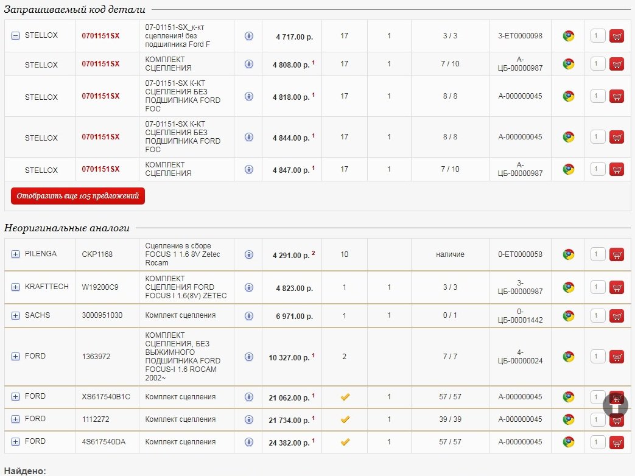Click Chrome-style icon in FORD 4S617540DA row

point(569,442)
